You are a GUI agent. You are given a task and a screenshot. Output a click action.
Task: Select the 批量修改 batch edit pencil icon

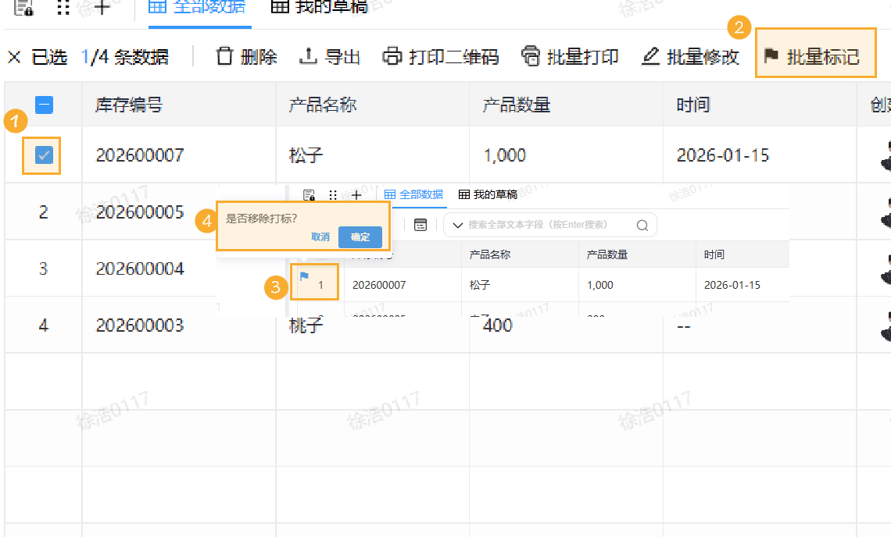(651, 56)
